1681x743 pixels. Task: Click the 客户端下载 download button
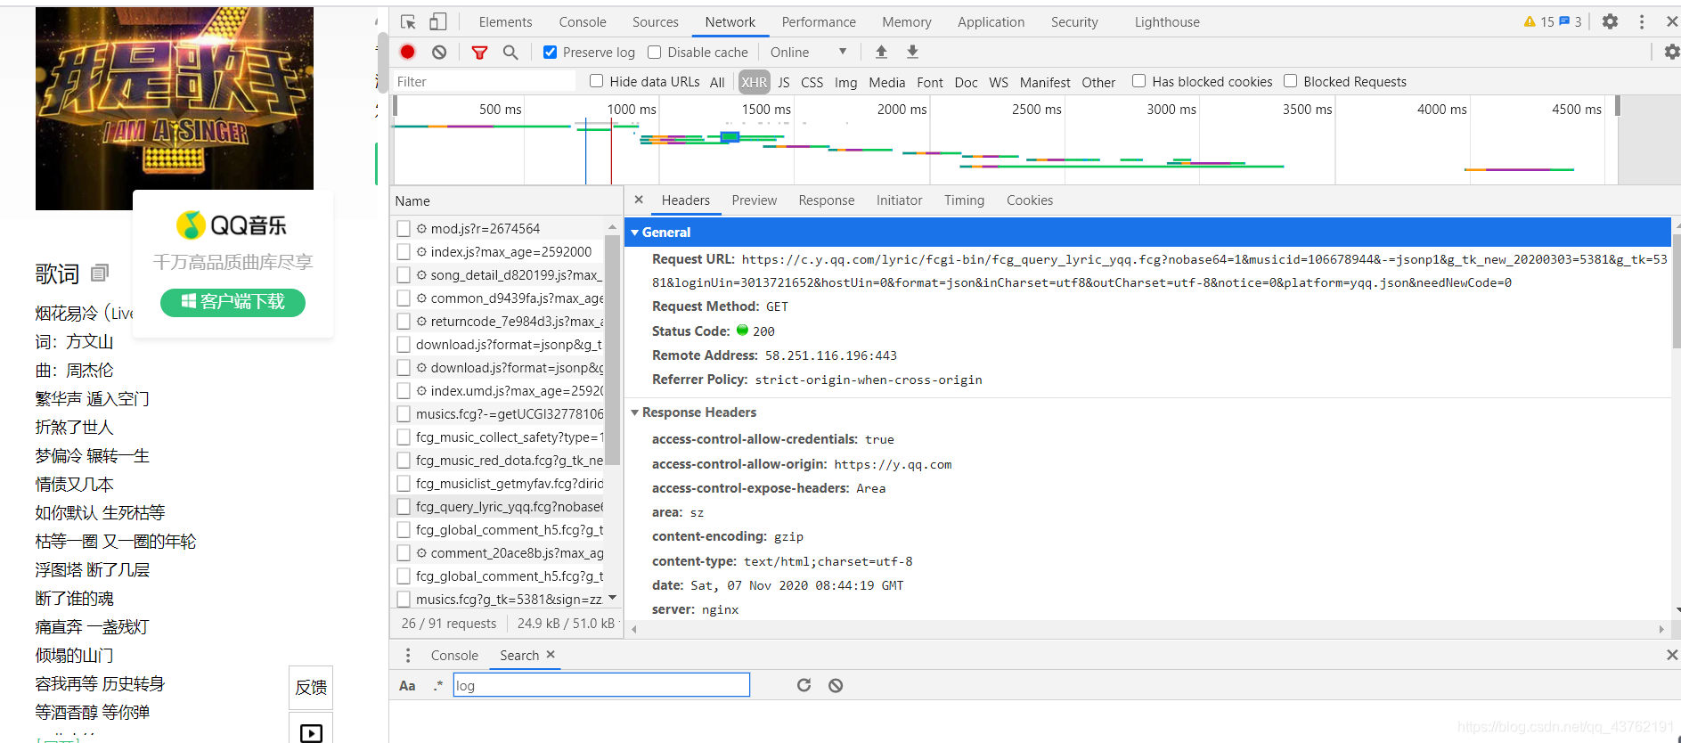click(233, 302)
